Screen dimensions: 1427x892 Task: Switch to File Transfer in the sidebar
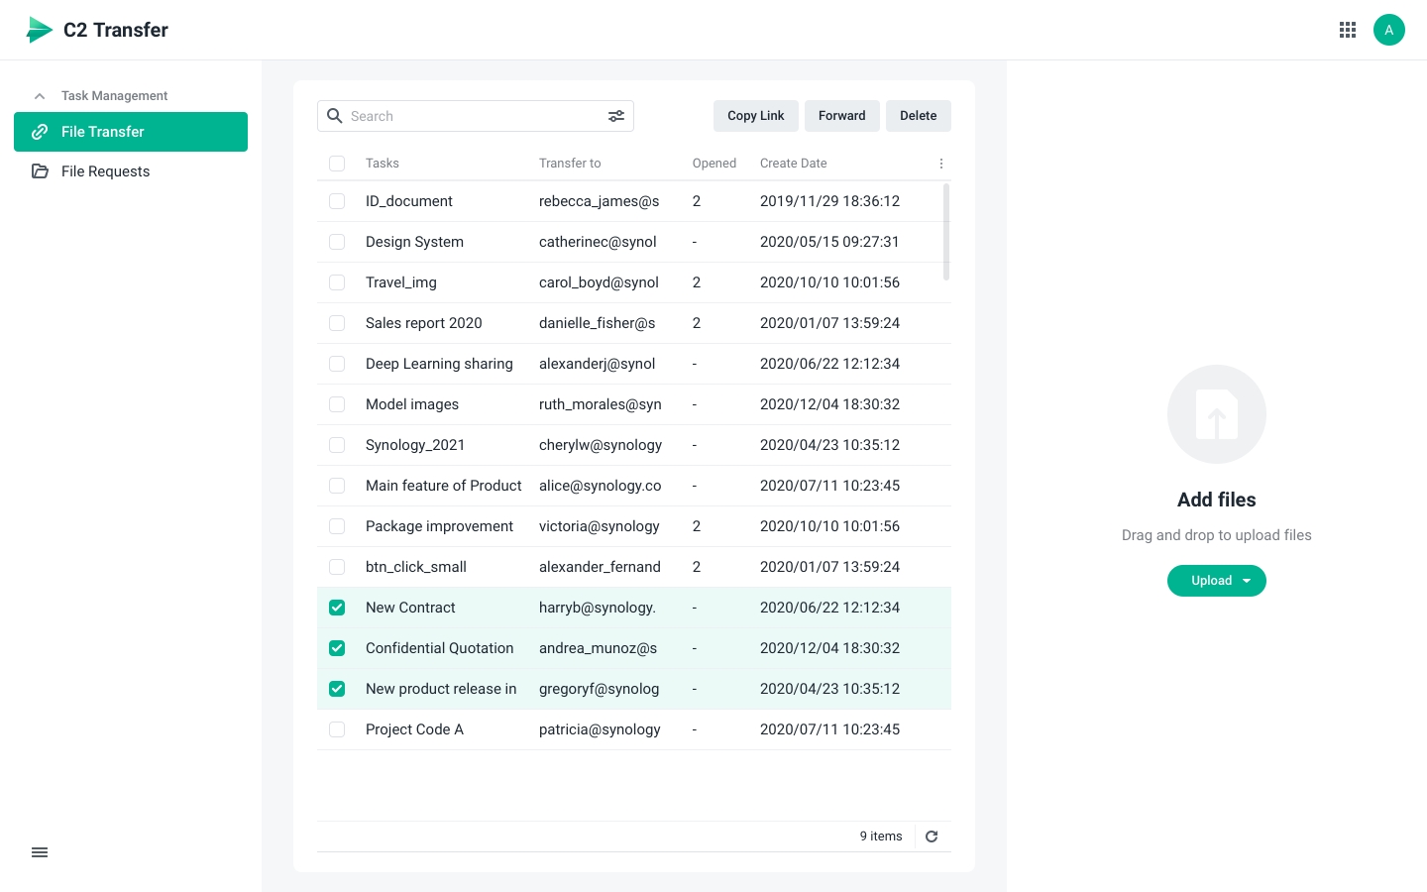pos(103,131)
